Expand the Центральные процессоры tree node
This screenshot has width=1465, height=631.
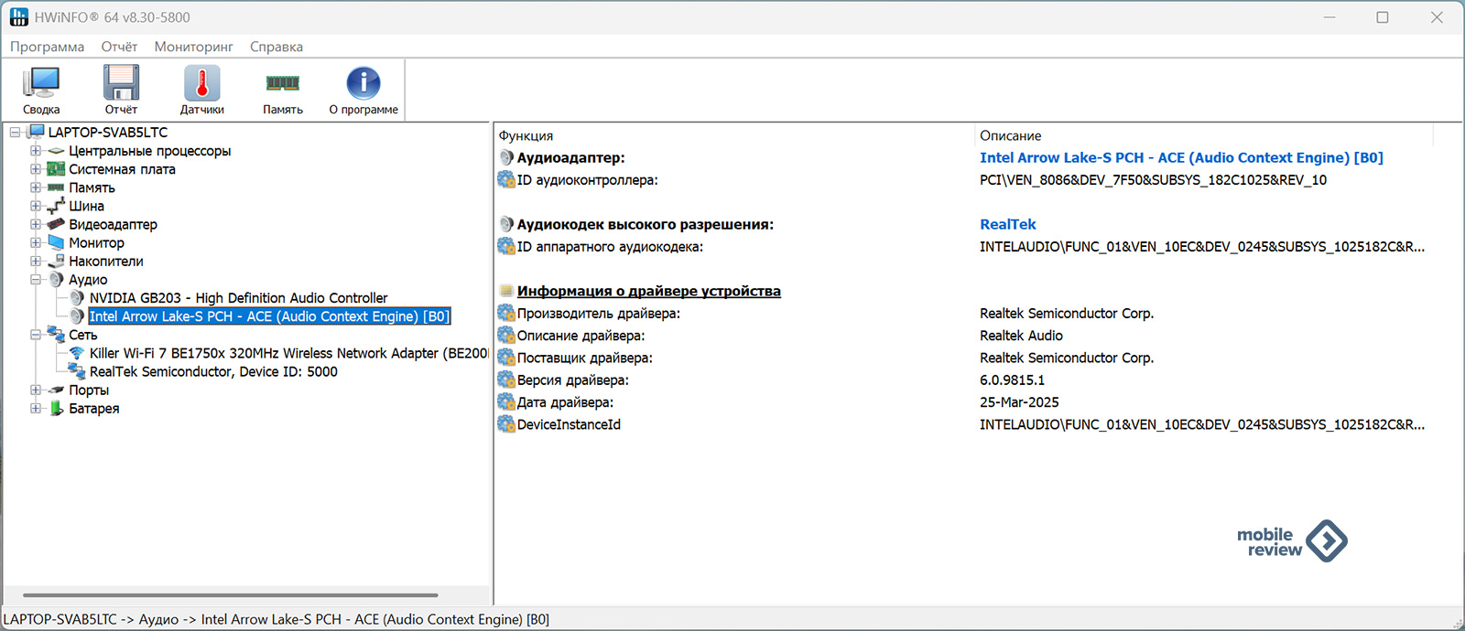36,151
